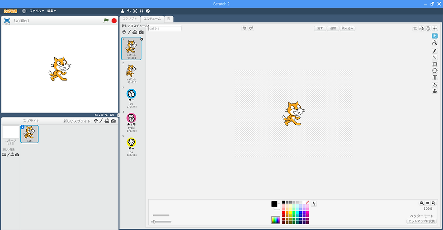Select the cat1-b costume thumbnail
The width and height of the screenshot is (443, 230).
(132, 73)
